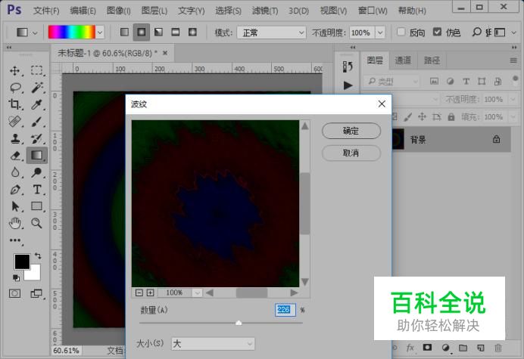Swap foreground and background colors

click(x=38, y=256)
